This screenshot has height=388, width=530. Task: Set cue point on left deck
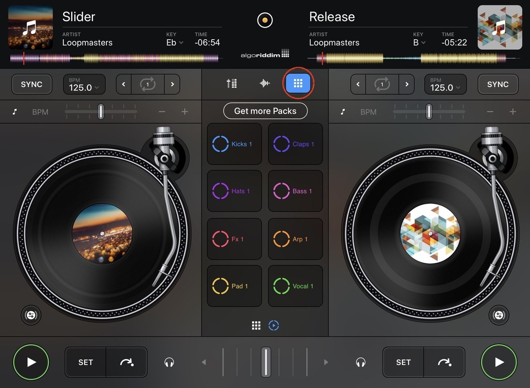[85, 362]
